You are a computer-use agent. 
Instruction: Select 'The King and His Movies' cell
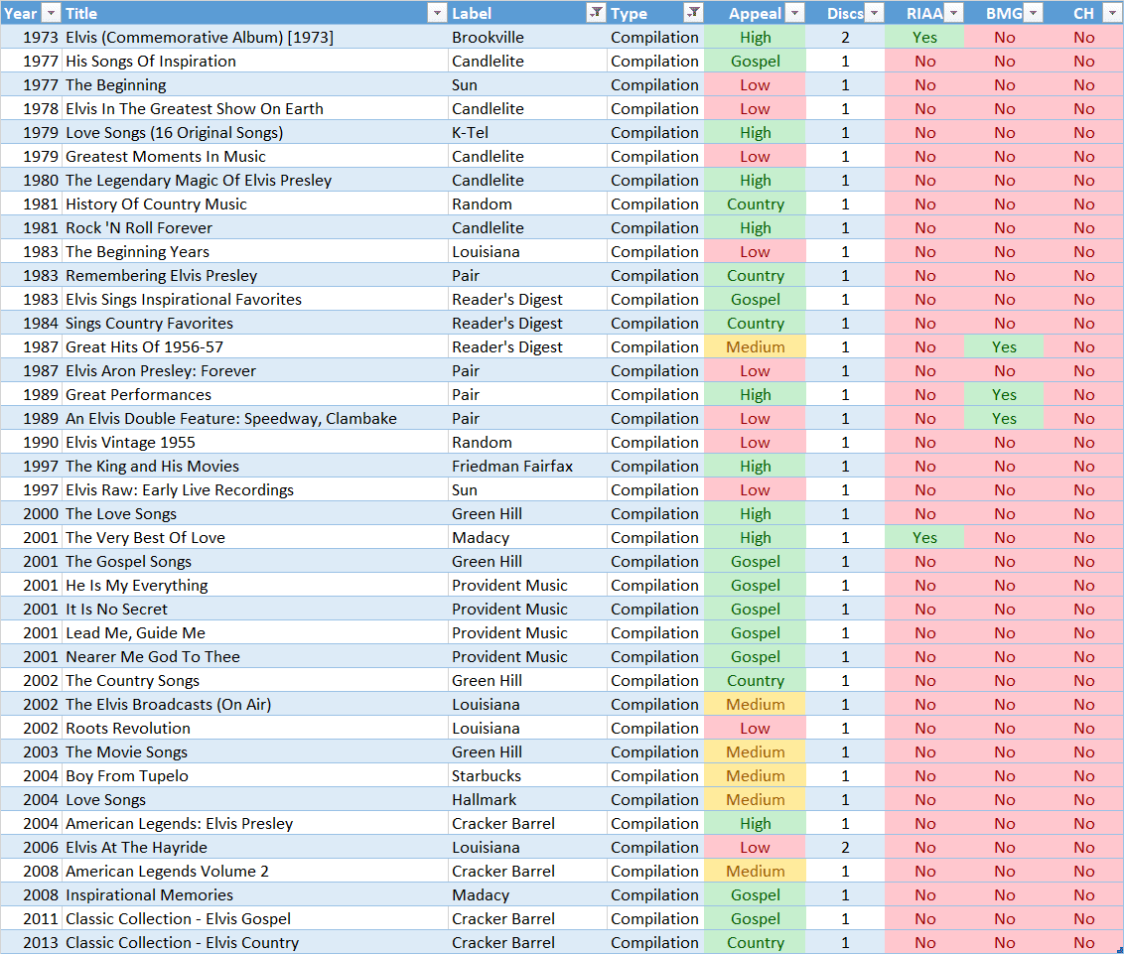pyautogui.click(x=254, y=467)
